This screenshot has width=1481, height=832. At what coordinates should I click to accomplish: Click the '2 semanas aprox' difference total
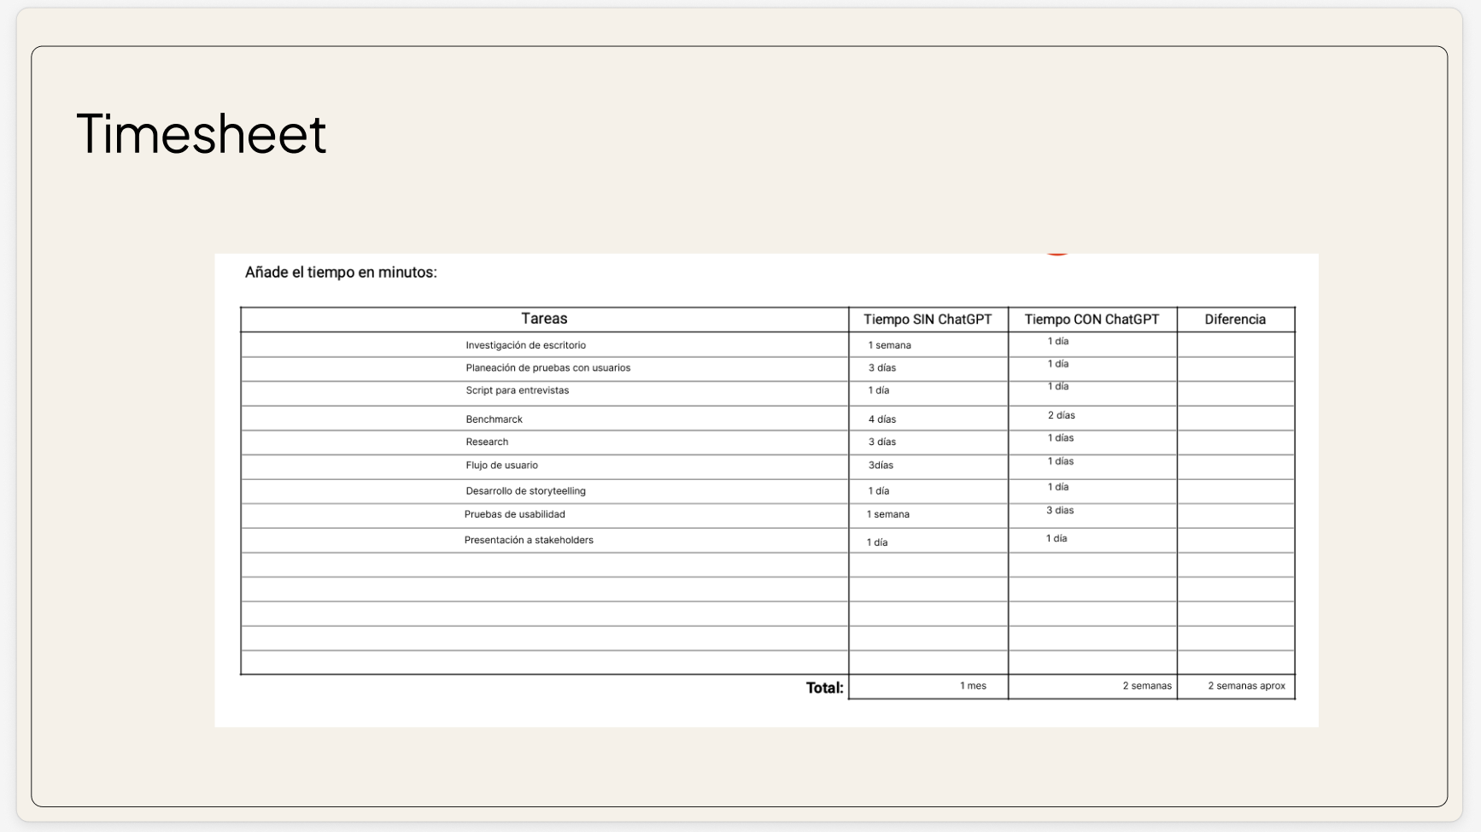point(1246,686)
